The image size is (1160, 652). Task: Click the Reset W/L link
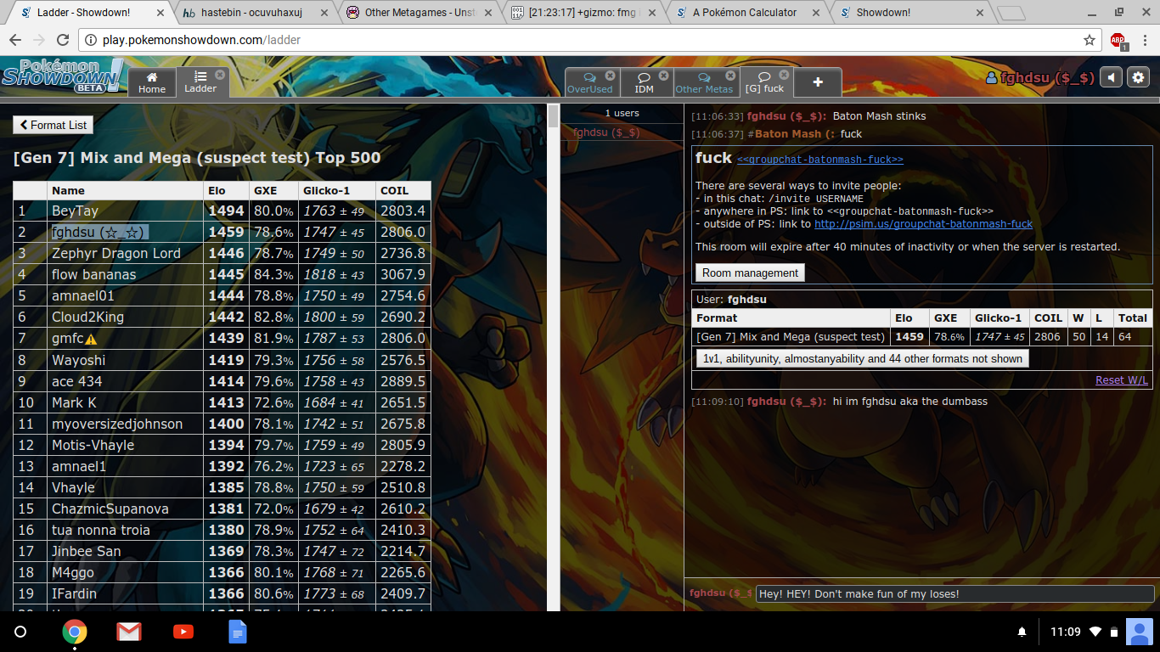point(1121,379)
